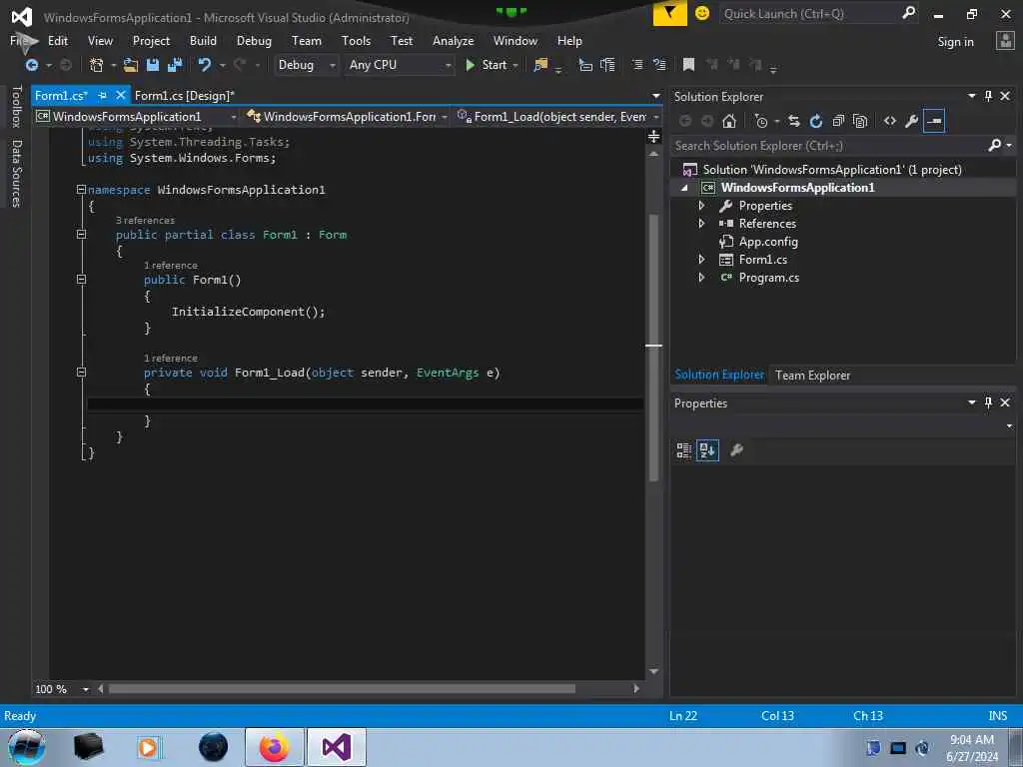1023x767 pixels.
Task: Open the Debug menu
Action: [x=254, y=40]
